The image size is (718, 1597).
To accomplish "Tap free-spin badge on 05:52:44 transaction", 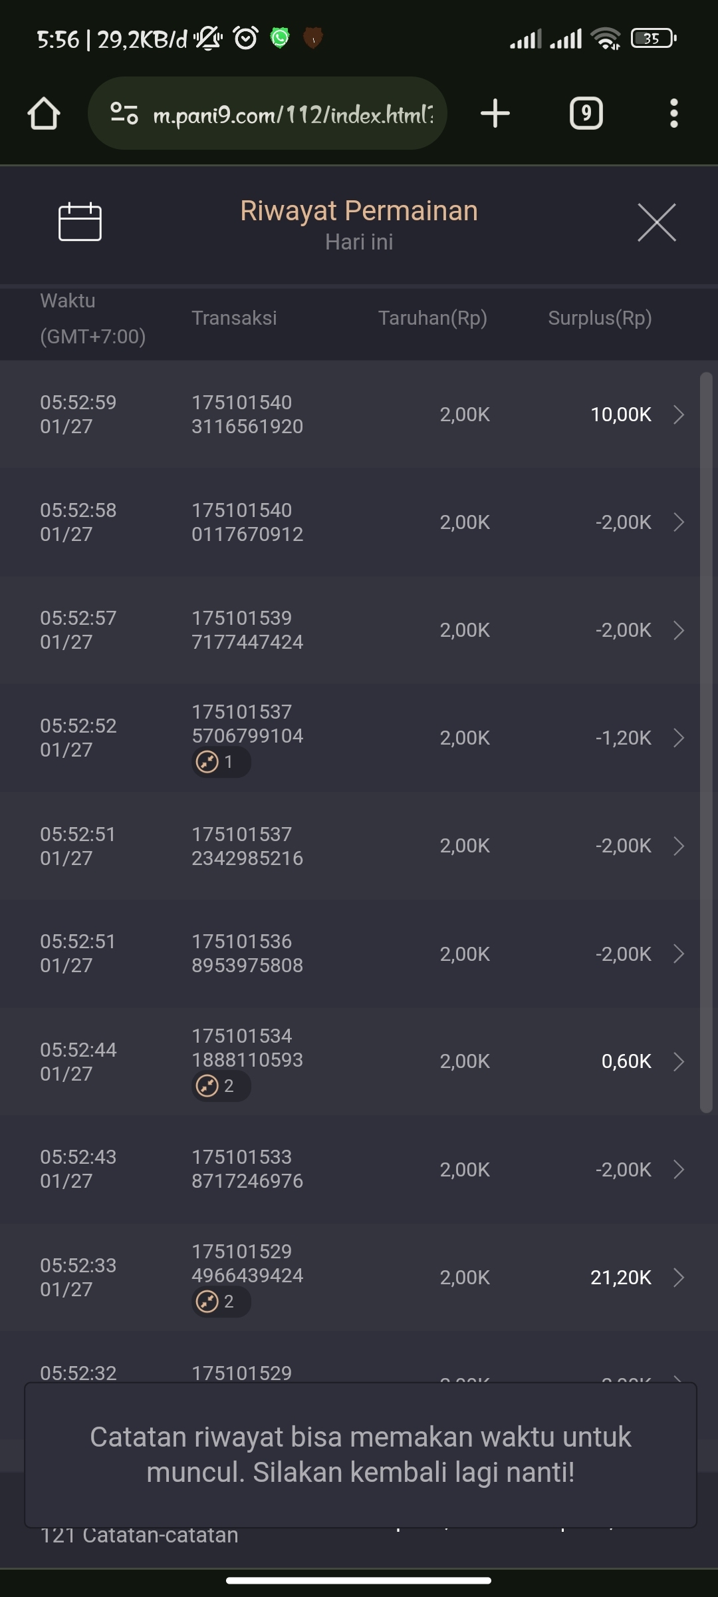I will click(x=221, y=1086).
